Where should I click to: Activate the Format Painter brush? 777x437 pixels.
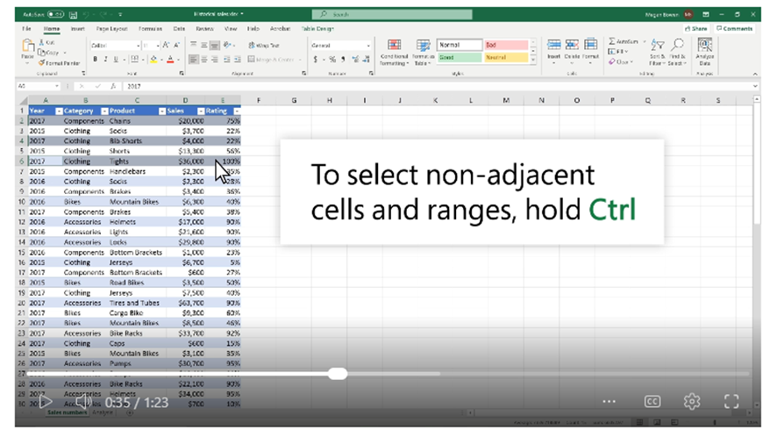(x=41, y=63)
